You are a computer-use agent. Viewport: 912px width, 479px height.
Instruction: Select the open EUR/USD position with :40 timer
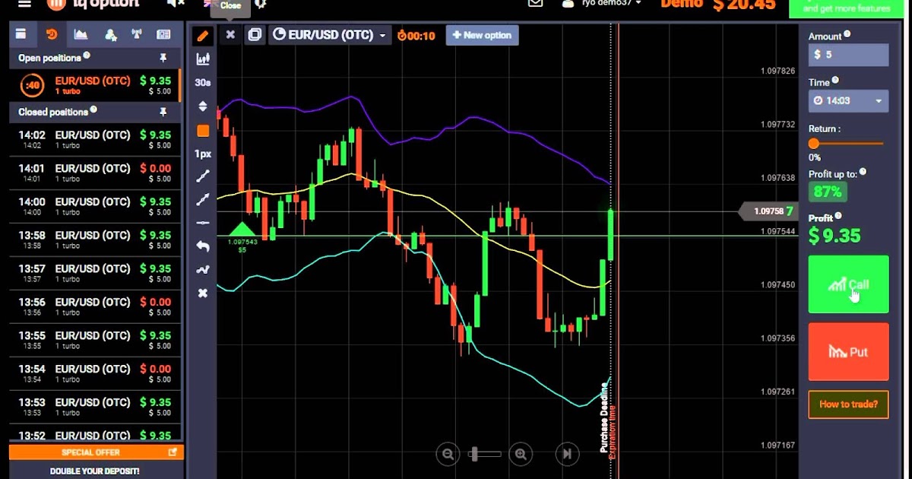click(x=95, y=85)
